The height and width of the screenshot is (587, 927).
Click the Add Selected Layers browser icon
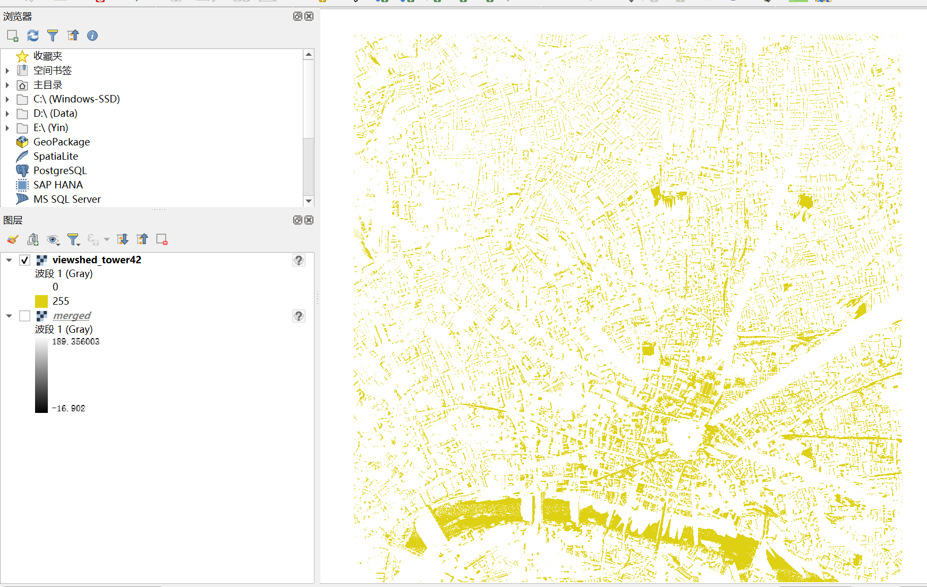(x=13, y=36)
